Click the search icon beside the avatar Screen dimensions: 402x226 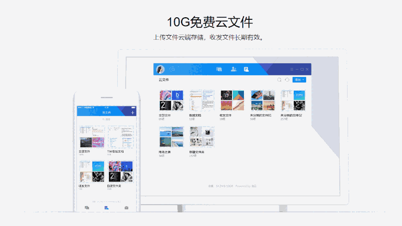(173, 69)
